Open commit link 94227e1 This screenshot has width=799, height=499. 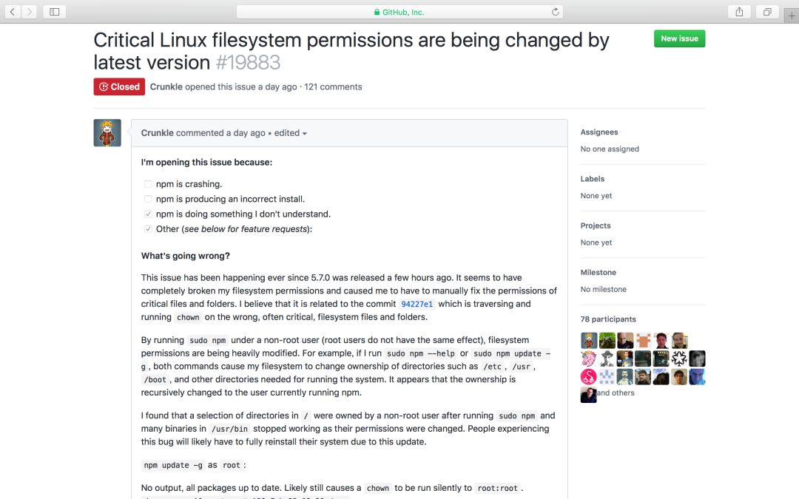pyautogui.click(x=417, y=304)
